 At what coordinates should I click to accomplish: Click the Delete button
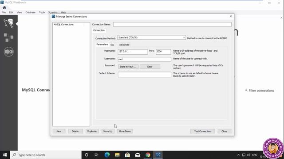click(x=75, y=131)
